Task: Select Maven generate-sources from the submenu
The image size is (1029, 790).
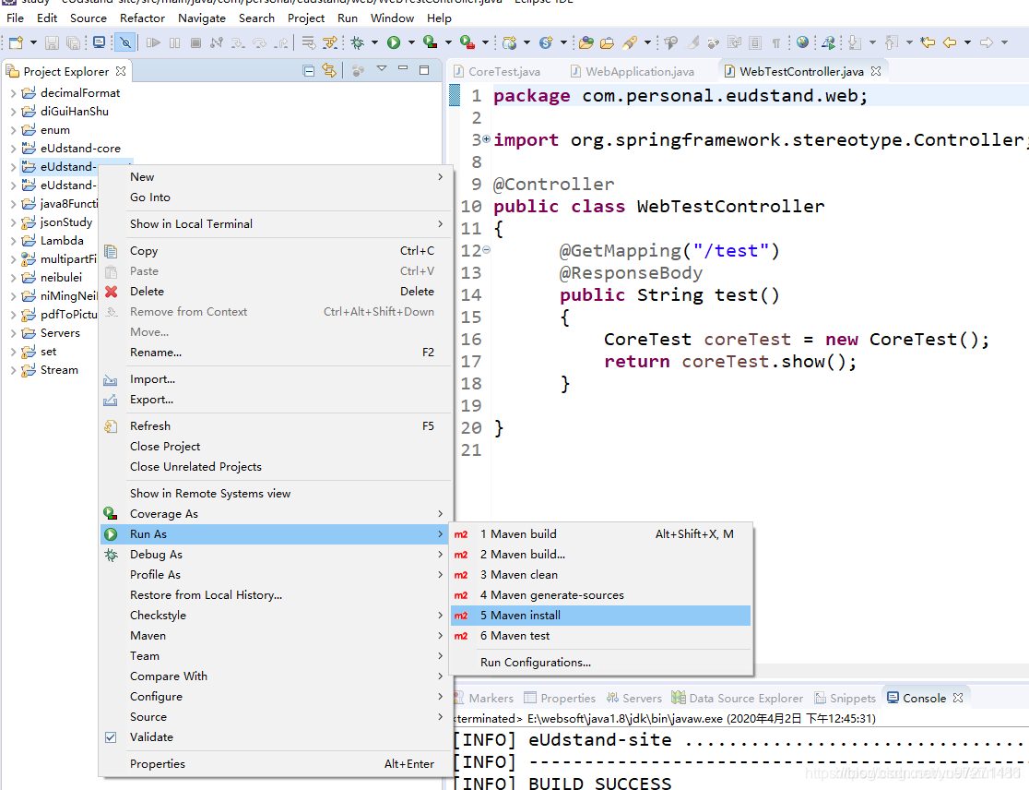Action: tap(600, 595)
